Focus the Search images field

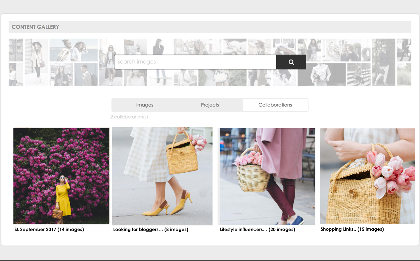[x=195, y=62]
